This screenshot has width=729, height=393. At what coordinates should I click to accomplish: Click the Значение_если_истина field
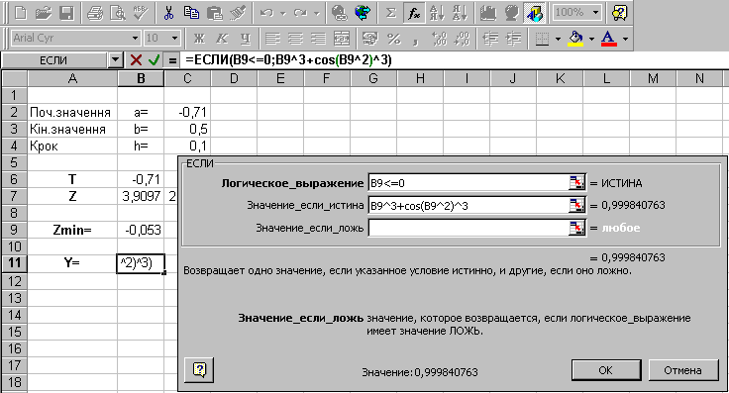468,205
